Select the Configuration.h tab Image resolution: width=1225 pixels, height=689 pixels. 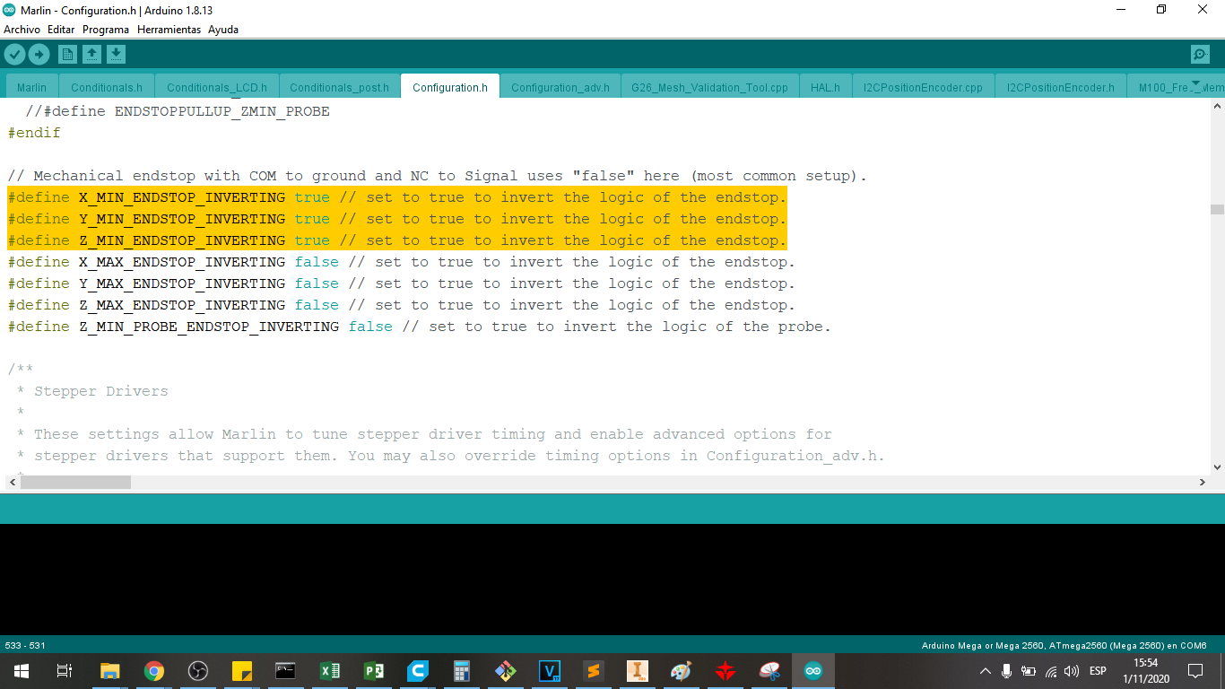point(450,87)
